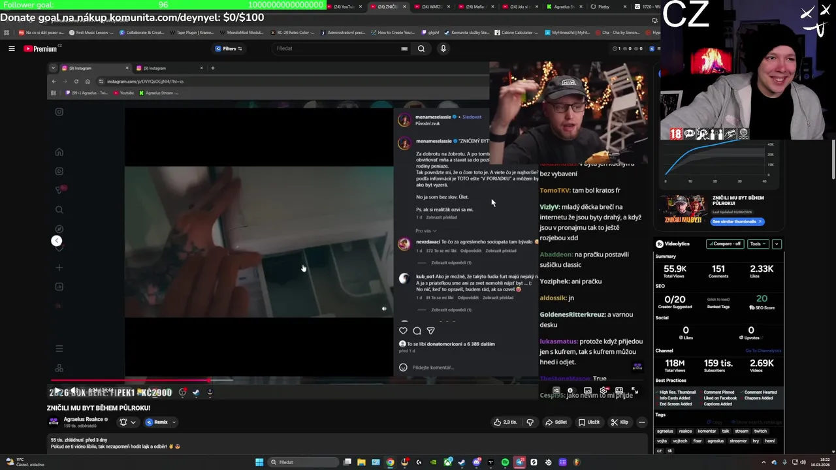Open the taskbar weather widget
836x470 pixels.
click(25, 462)
